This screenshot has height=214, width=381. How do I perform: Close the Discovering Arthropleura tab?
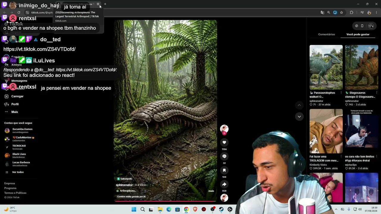(x=98, y=4)
